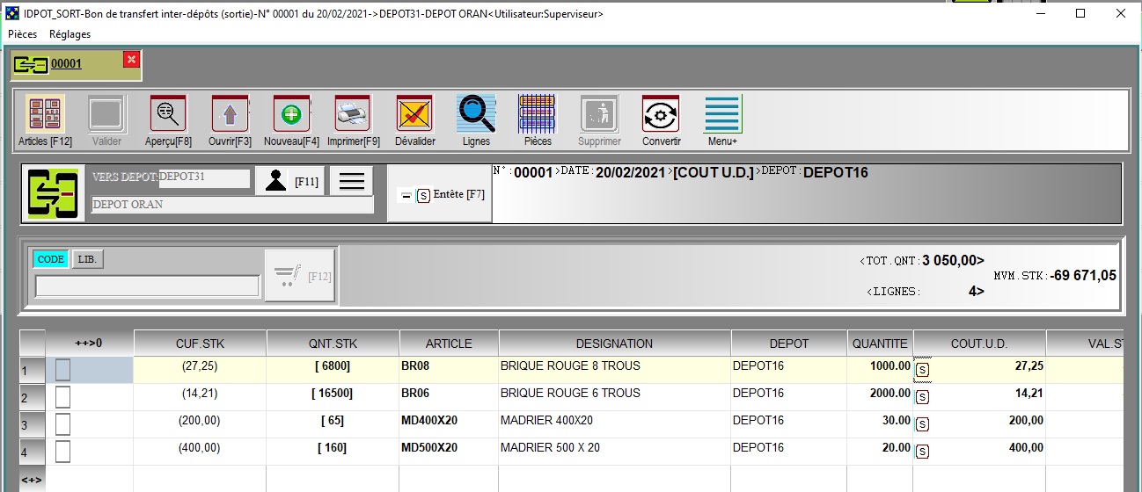Select row header number 3
1142x492 pixels.
(x=32, y=425)
